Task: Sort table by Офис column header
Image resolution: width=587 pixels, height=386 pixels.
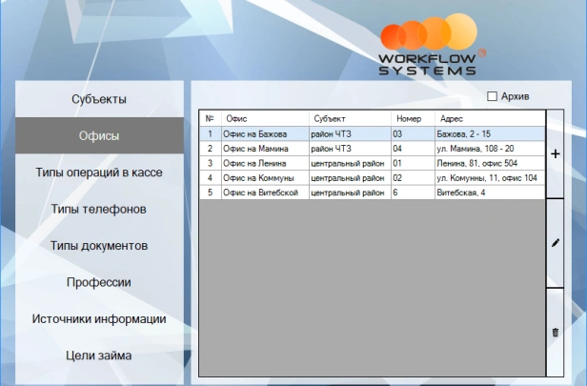Action: [x=264, y=119]
